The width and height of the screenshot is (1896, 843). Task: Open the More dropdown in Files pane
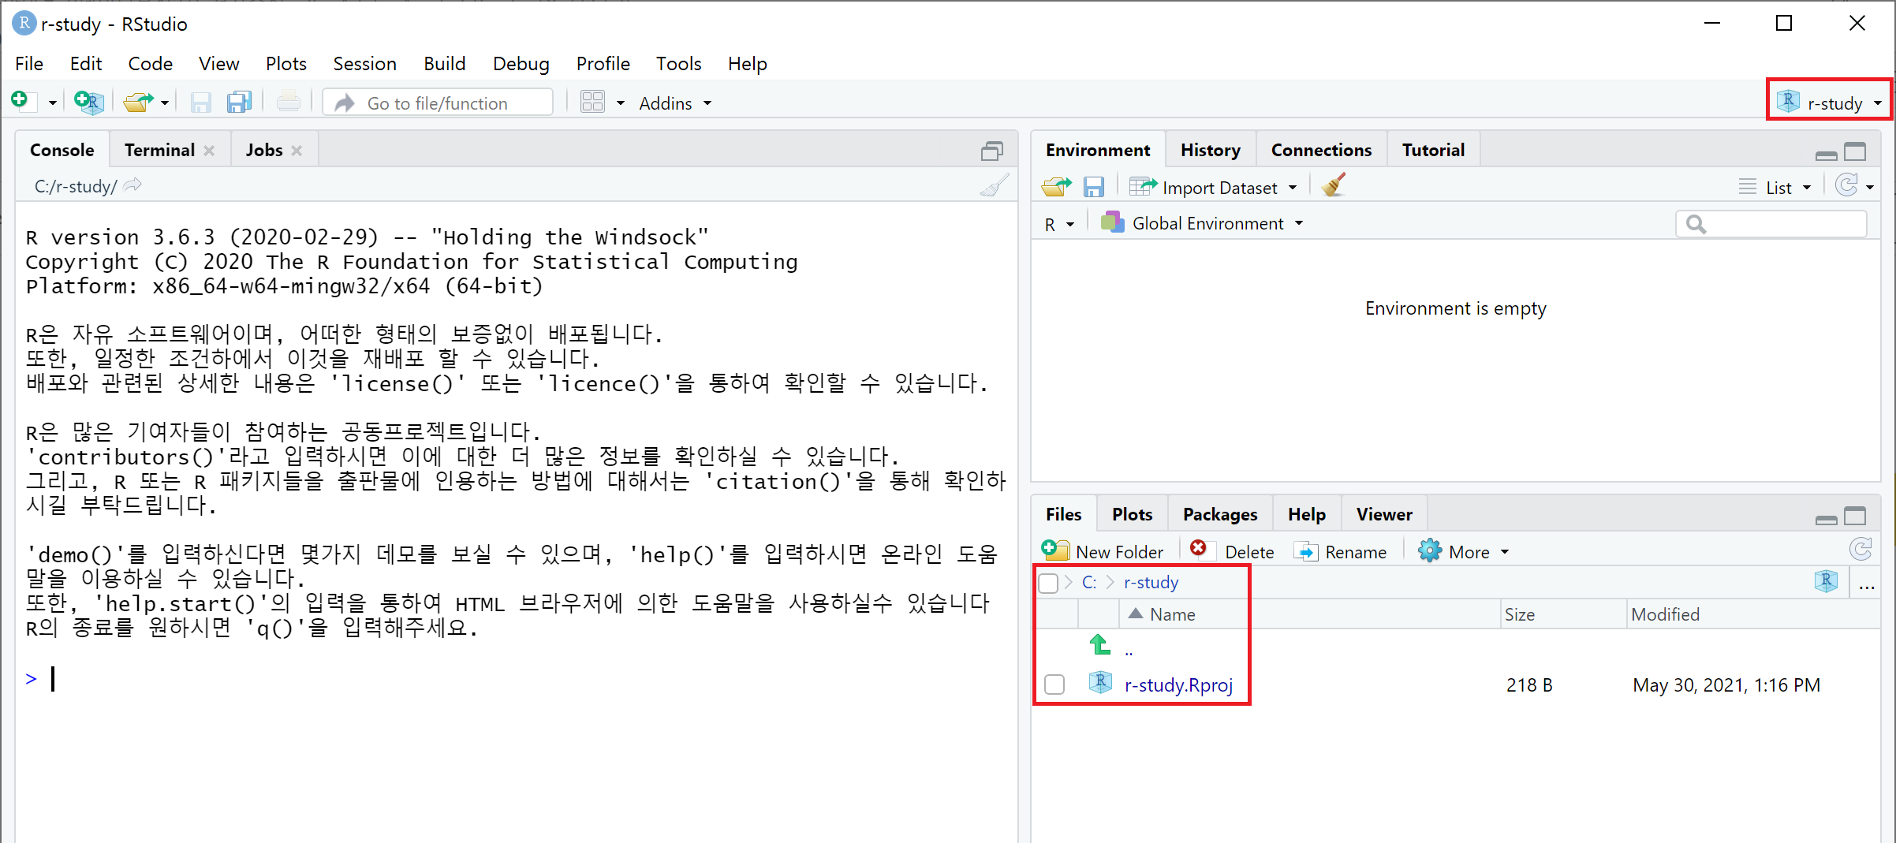(x=1463, y=551)
